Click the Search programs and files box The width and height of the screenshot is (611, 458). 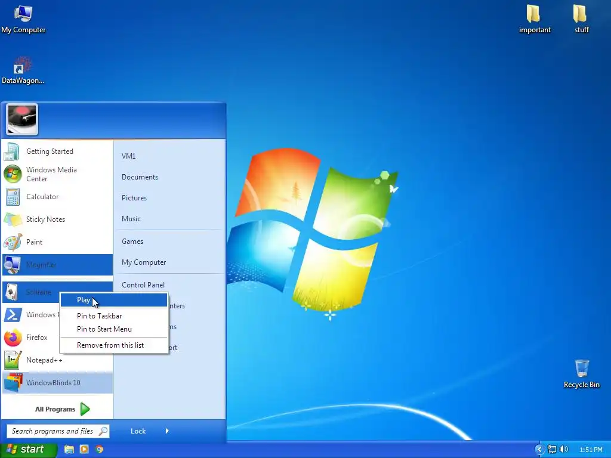coord(58,431)
